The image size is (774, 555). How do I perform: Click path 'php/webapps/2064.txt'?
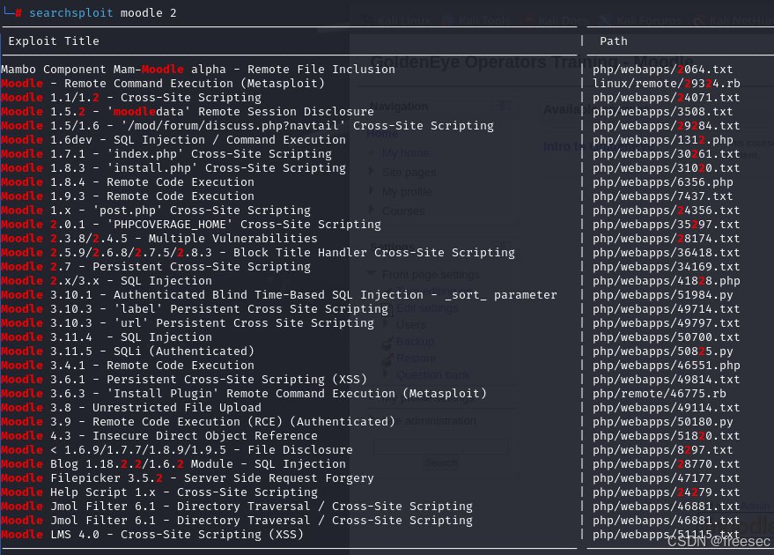pyautogui.click(x=662, y=69)
